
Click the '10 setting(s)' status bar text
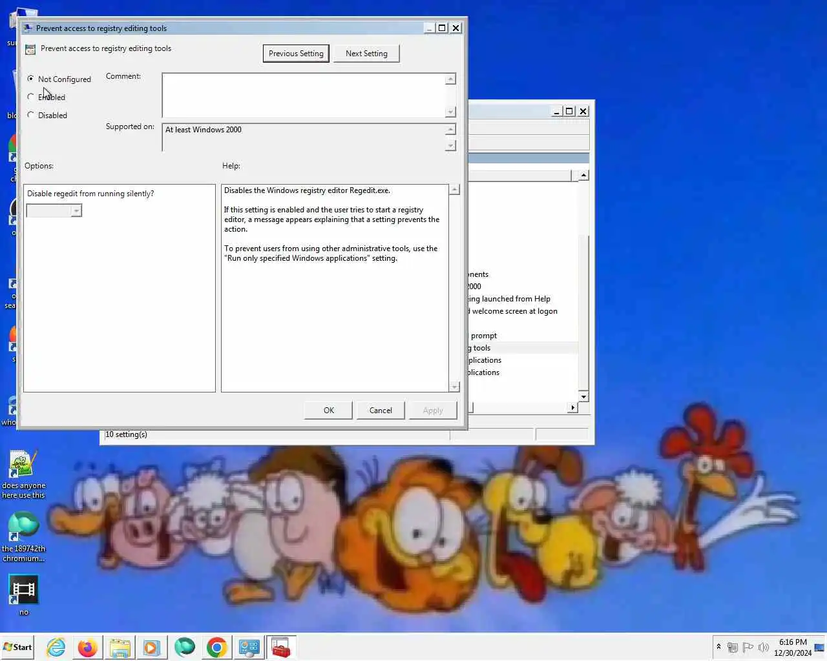pyautogui.click(x=127, y=434)
